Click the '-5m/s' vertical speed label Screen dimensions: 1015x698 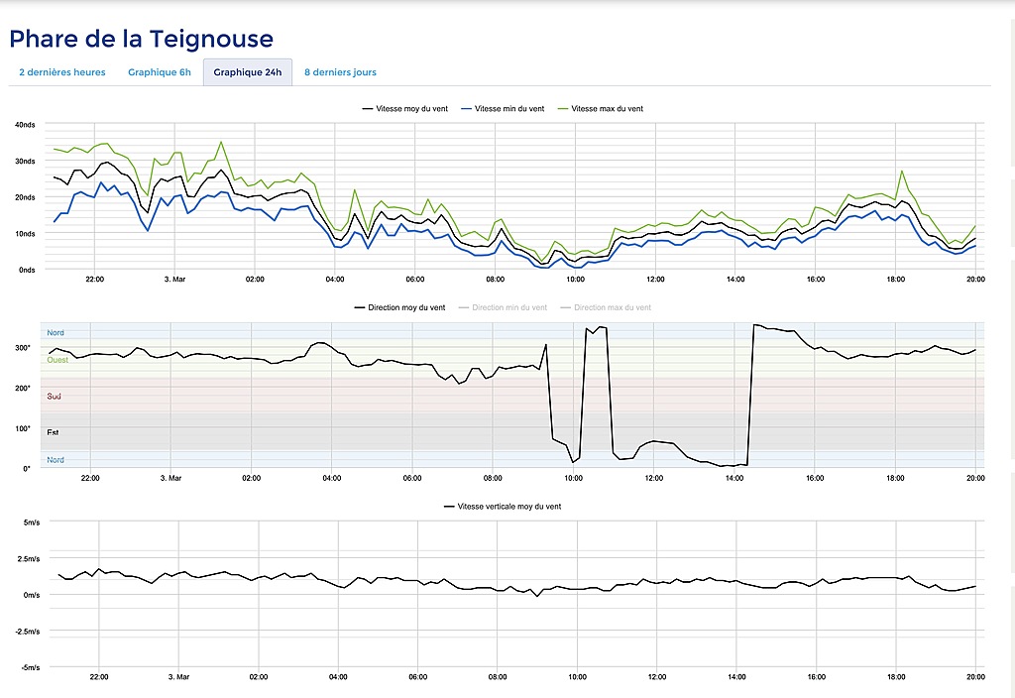pos(29,667)
